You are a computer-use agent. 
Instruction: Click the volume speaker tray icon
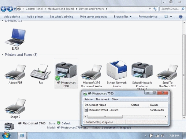point(162,136)
